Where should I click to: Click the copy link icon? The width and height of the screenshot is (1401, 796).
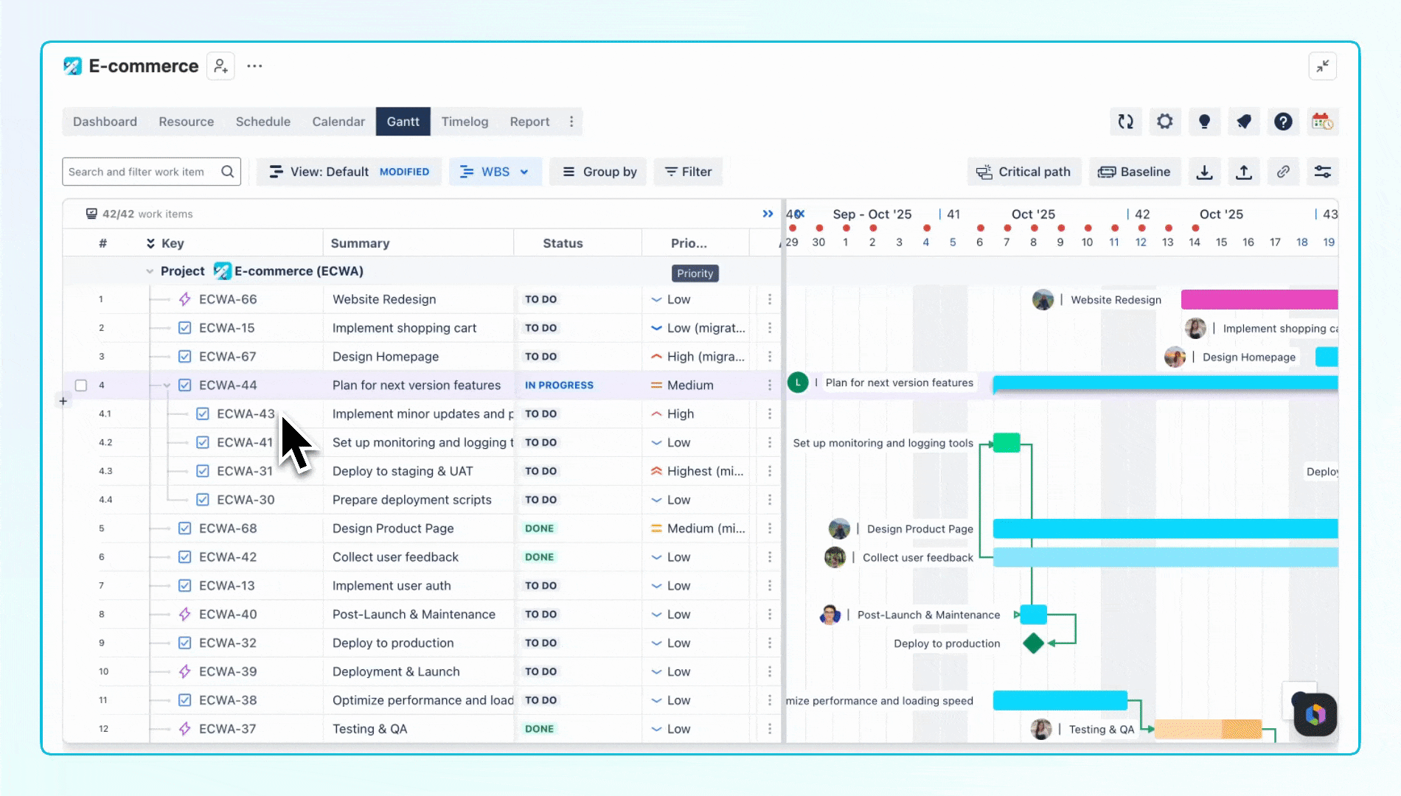click(x=1283, y=172)
